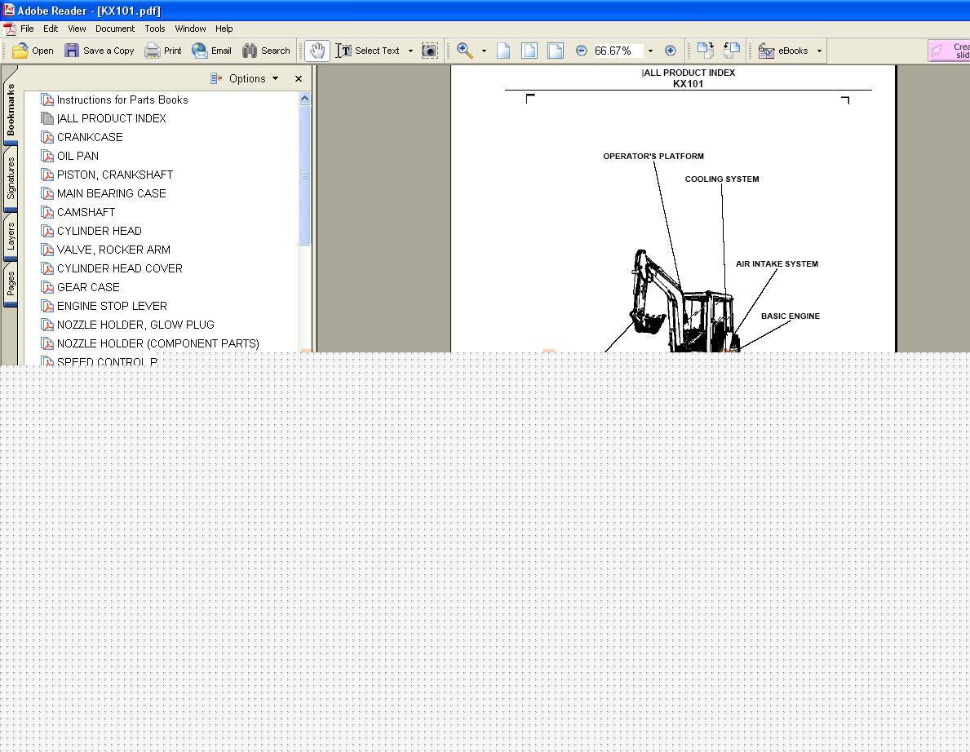Switch to the Pages side tab
This screenshot has height=752, width=970.
(11, 284)
